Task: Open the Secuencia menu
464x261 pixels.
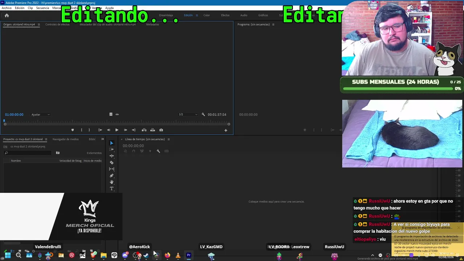Action: point(42,8)
